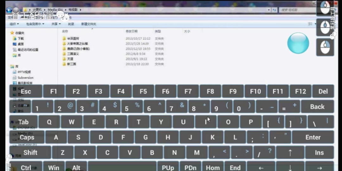The image size is (342, 171).
Task: Open the 共享 dropdown menu
Action: click(x=56, y=24)
